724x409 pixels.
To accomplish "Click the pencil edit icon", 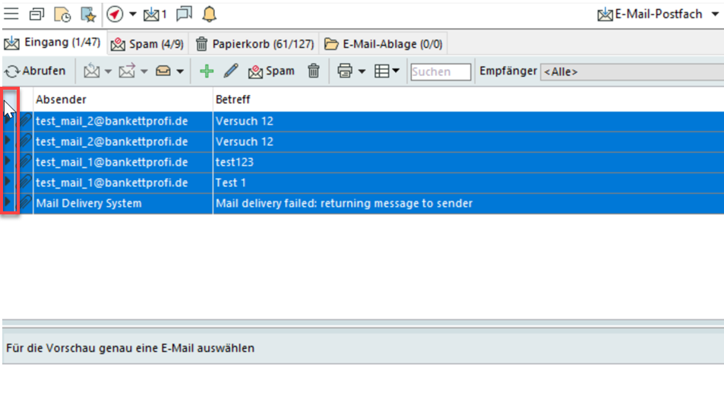I will [231, 71].
